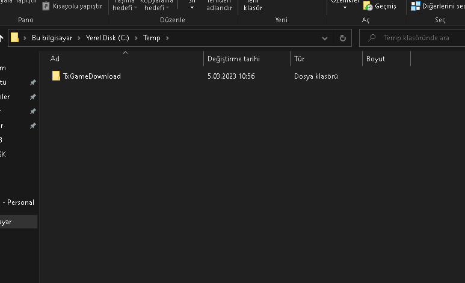Click the up-arrow navigation button

(1, 38)
